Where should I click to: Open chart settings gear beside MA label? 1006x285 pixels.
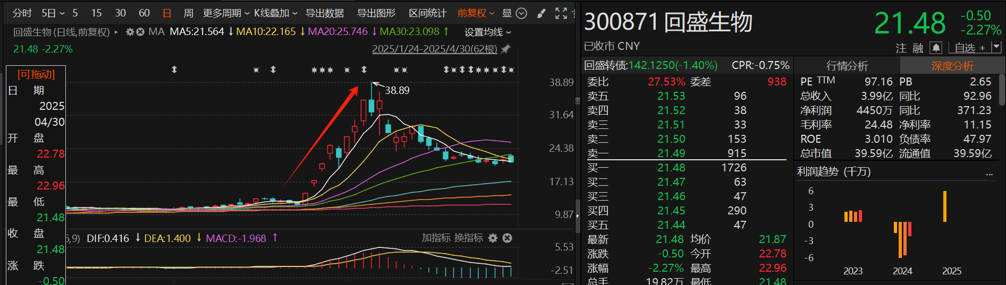pyautogui.click(x=130, y=32)
